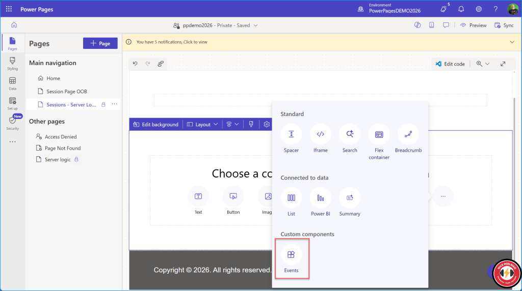Viewport: 522px width, 291px height.
Task: Add a List component
Action: tap(291, 198)
